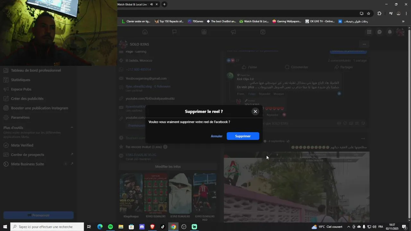Viewport: 411px width, 231px height.
Task: Open the Facebook apps grid menu icon
Action: [369, 32]
